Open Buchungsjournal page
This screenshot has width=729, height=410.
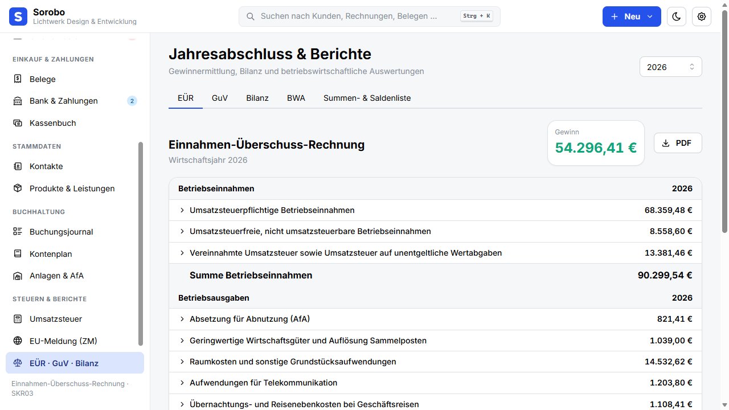[75, 232]
